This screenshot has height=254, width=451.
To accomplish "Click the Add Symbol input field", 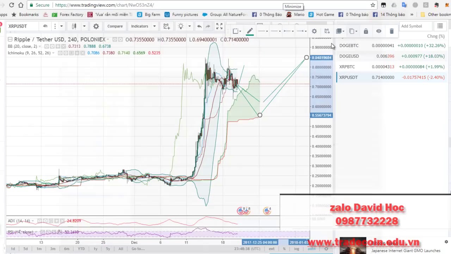I will coord(416,26).
